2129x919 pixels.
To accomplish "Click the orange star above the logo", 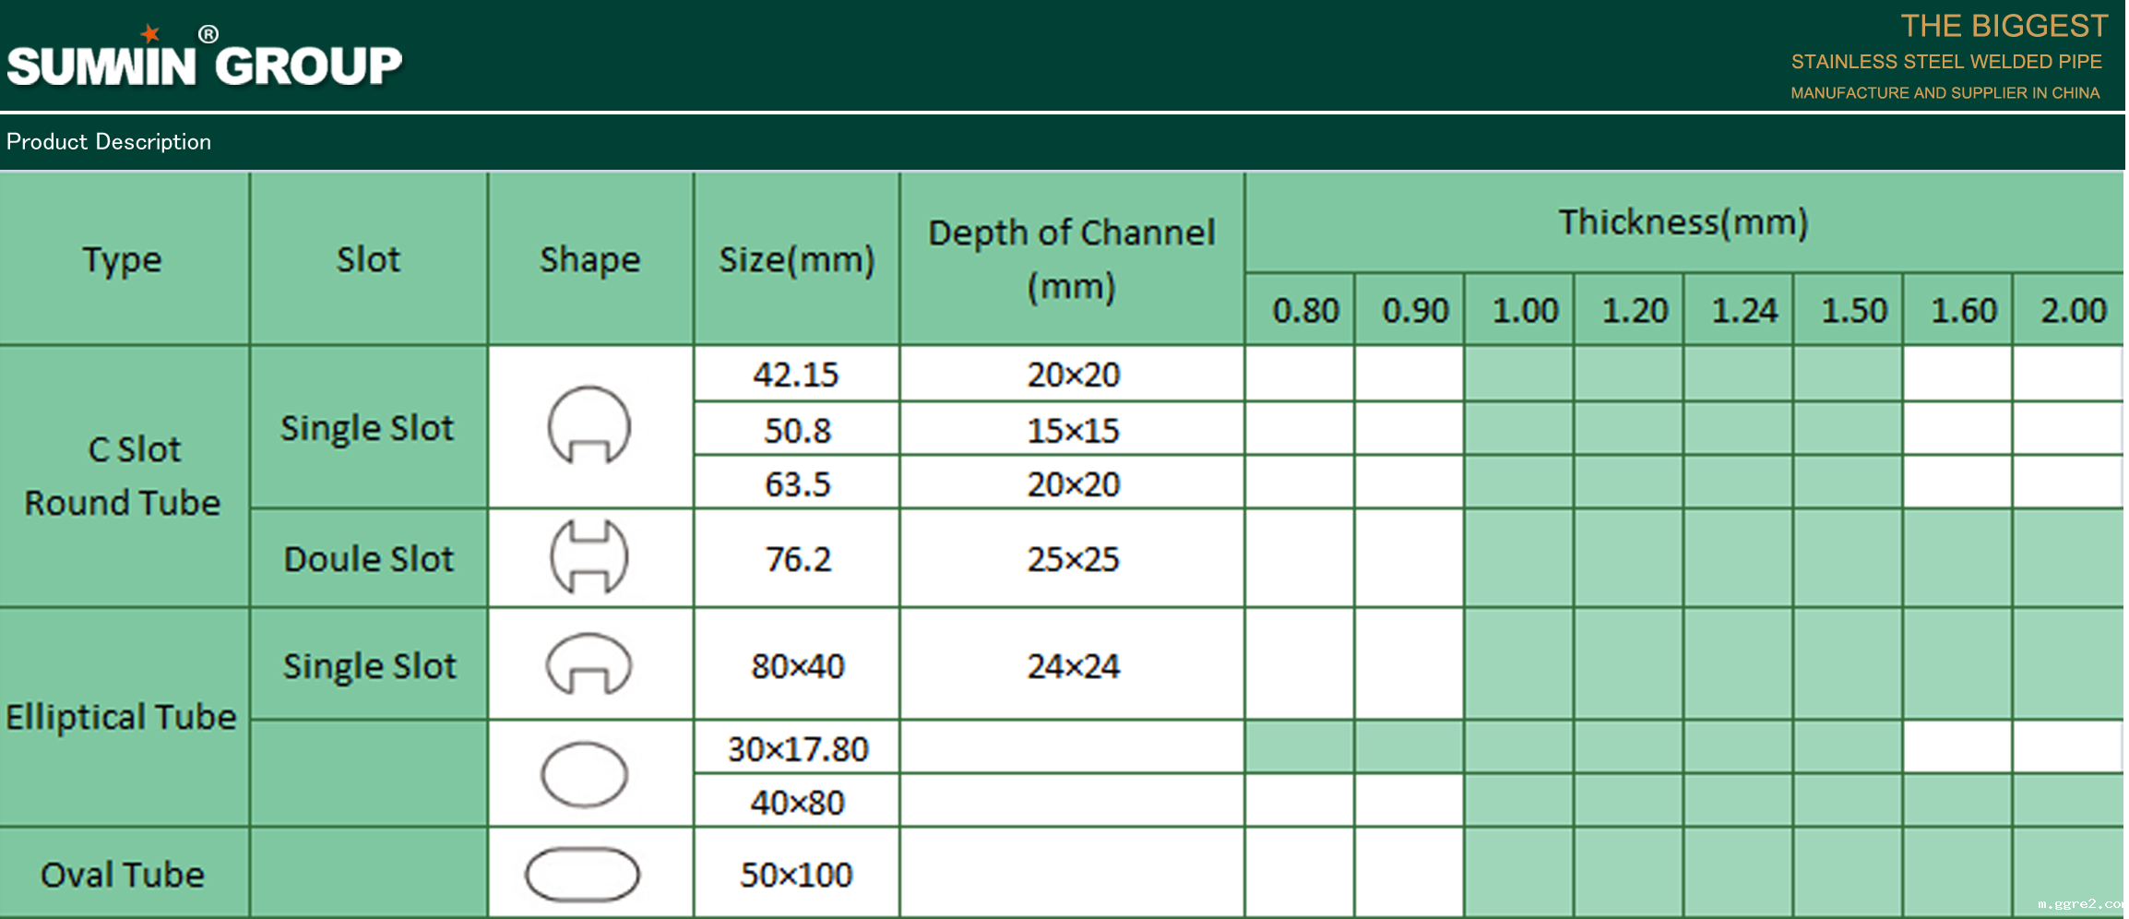I will point(150,34).
